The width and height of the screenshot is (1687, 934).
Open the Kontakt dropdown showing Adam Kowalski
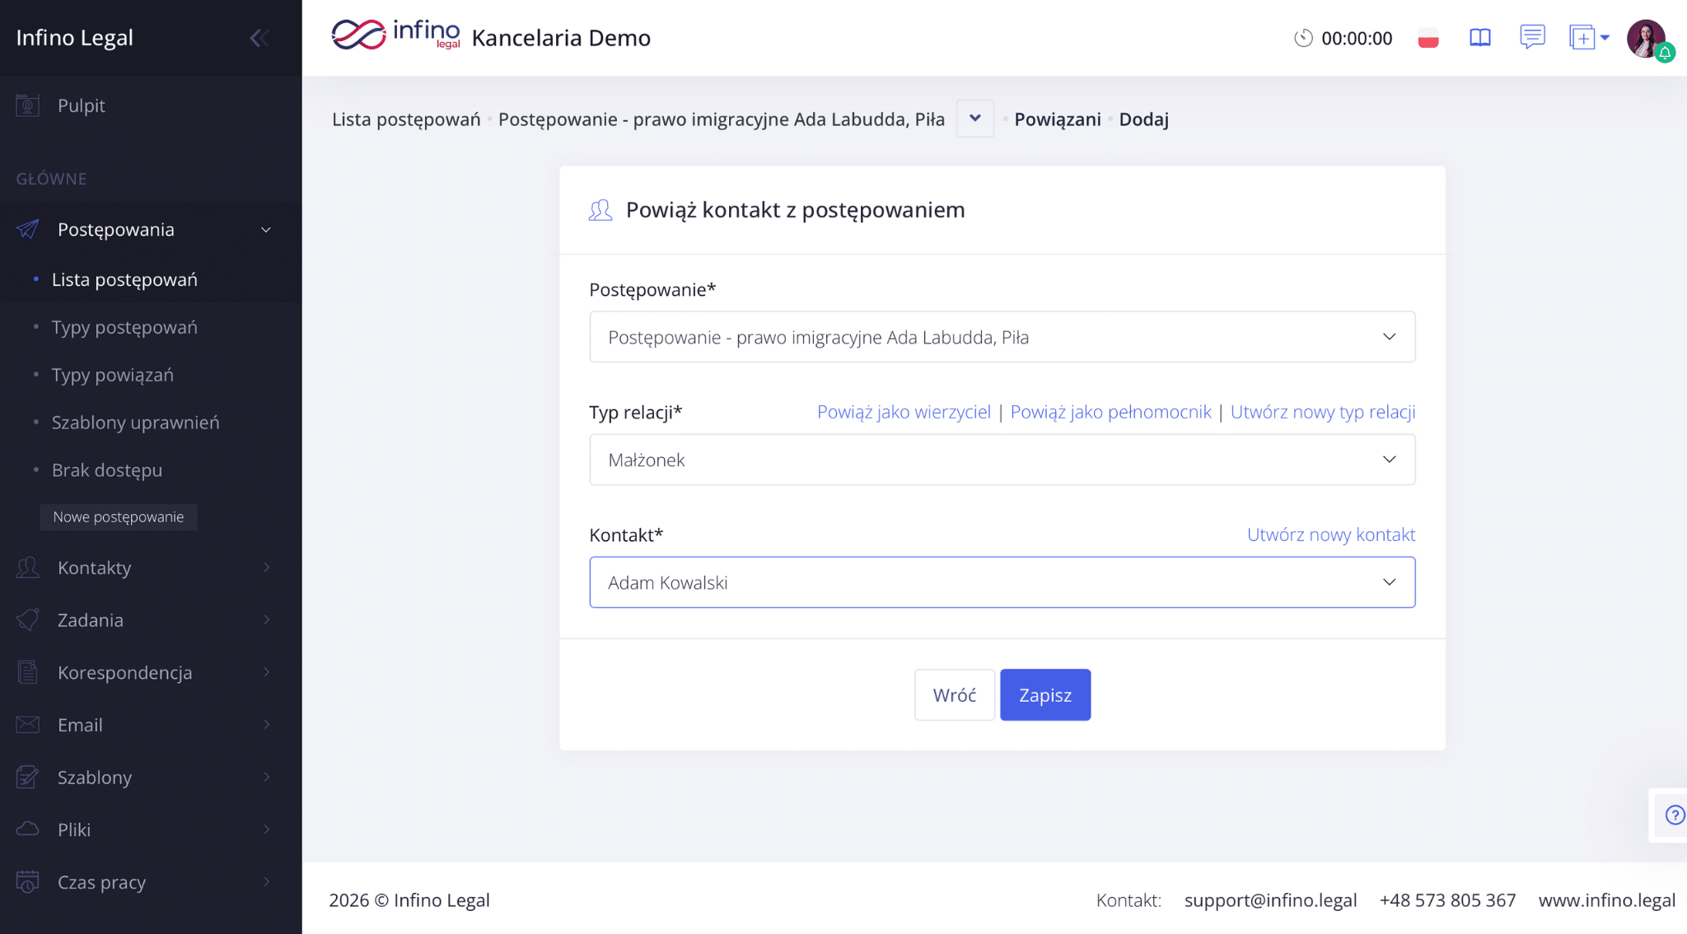click(1002, 582)
